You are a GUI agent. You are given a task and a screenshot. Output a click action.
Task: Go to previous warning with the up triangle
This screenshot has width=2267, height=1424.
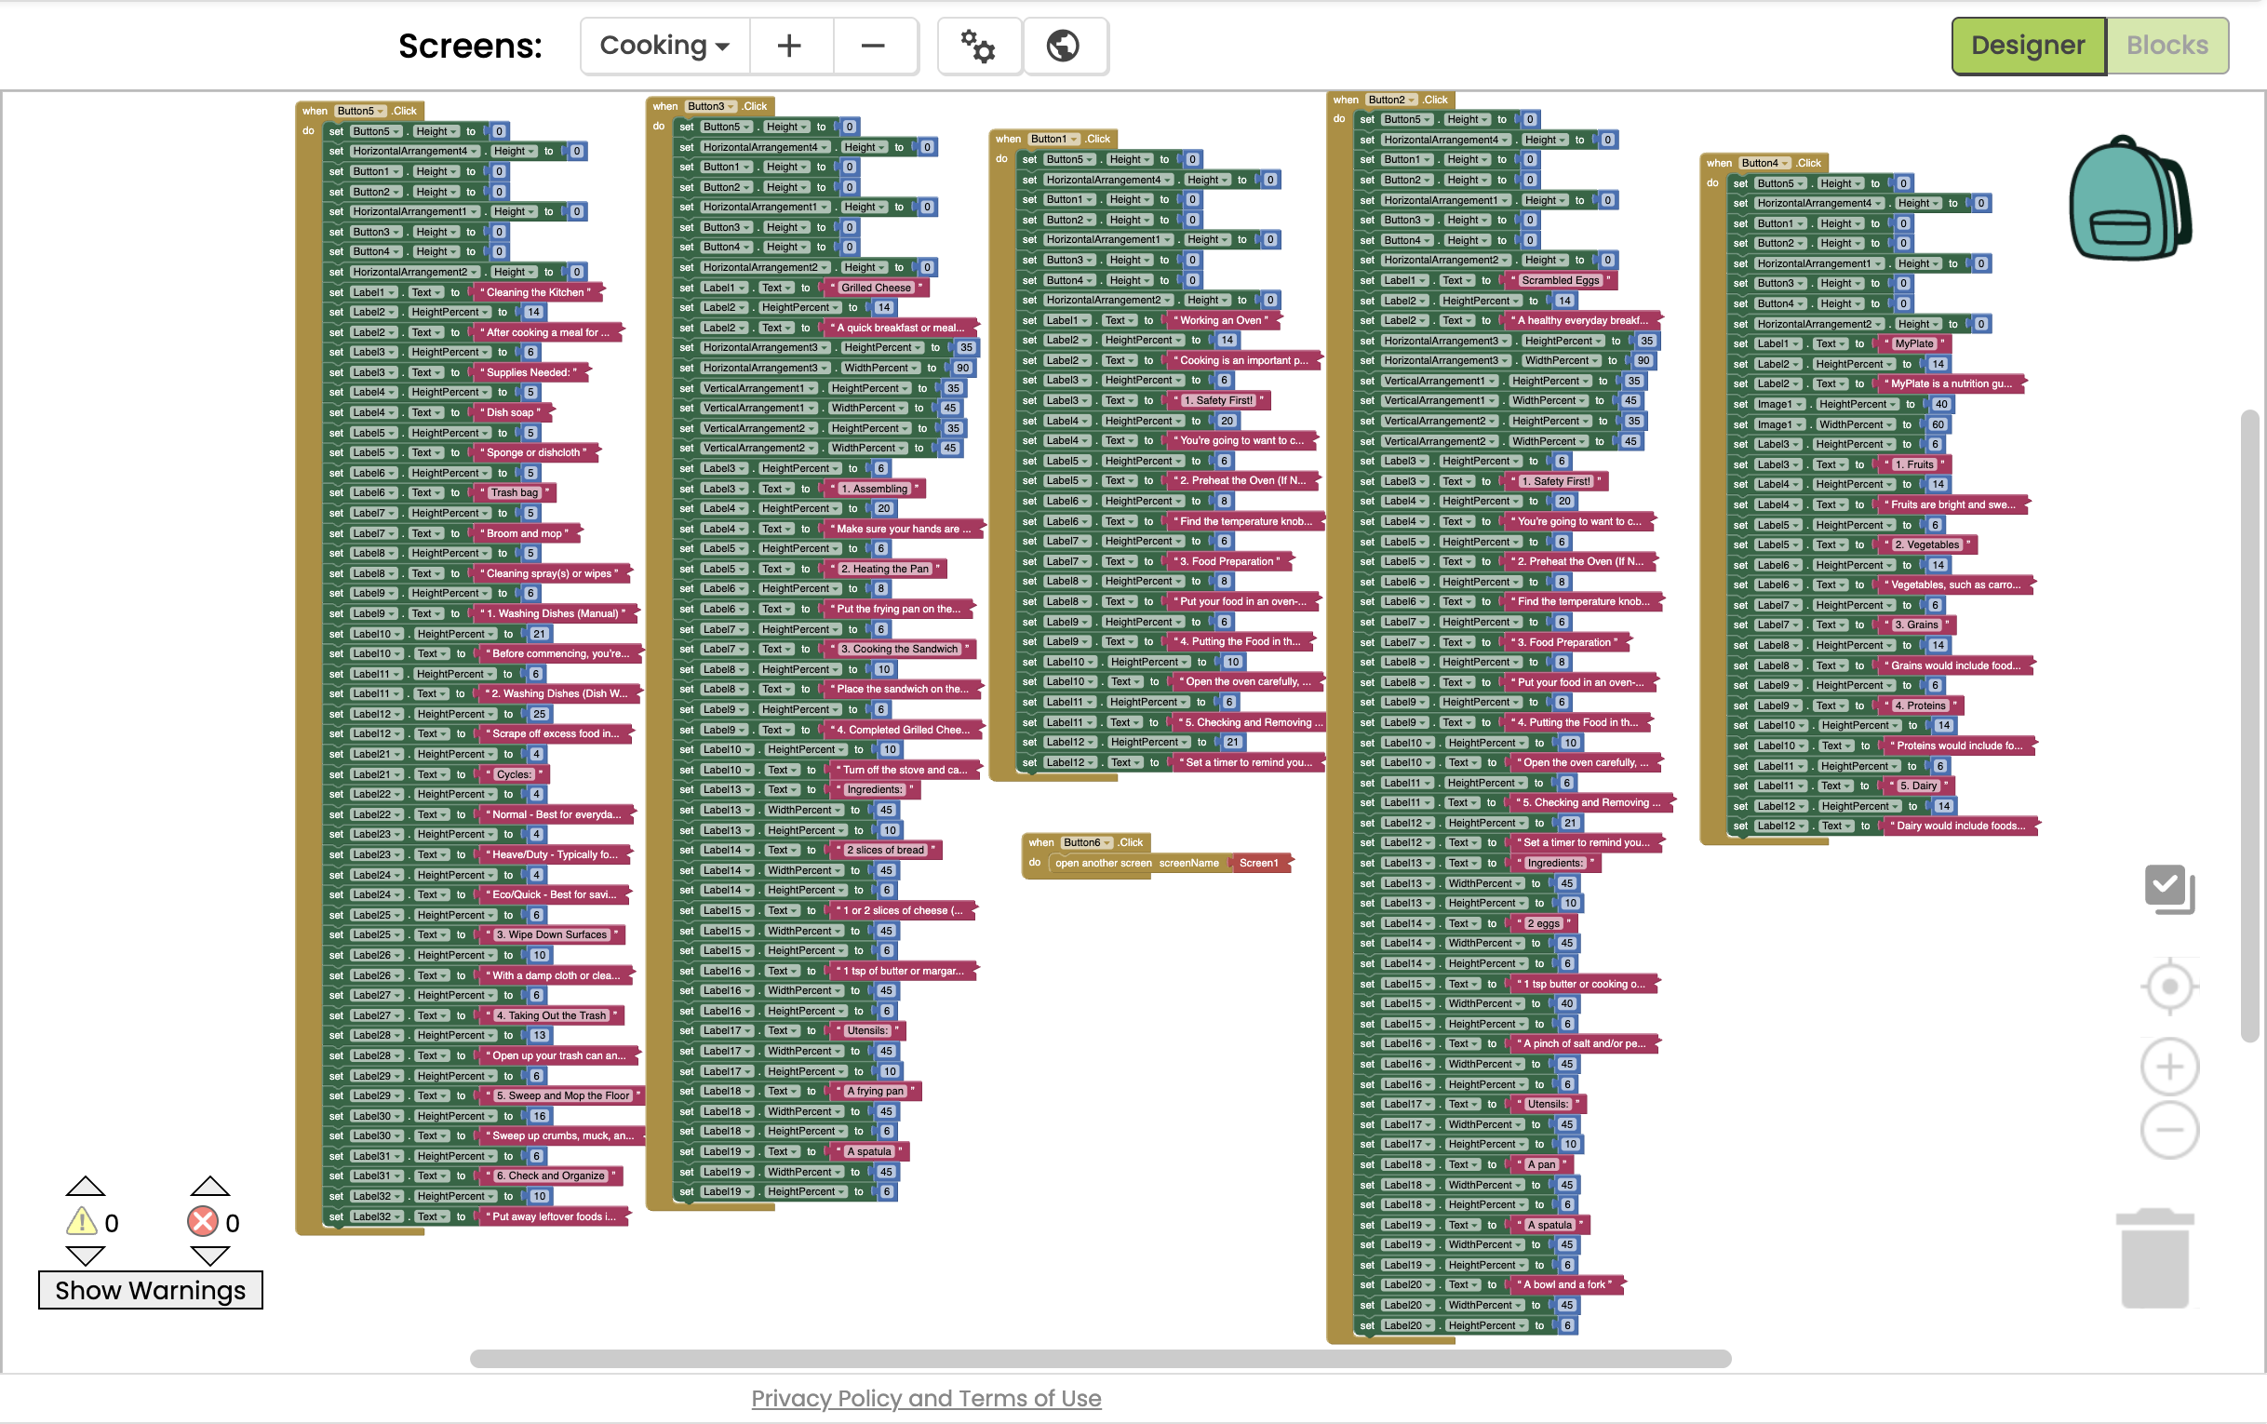click(85, 1186)
